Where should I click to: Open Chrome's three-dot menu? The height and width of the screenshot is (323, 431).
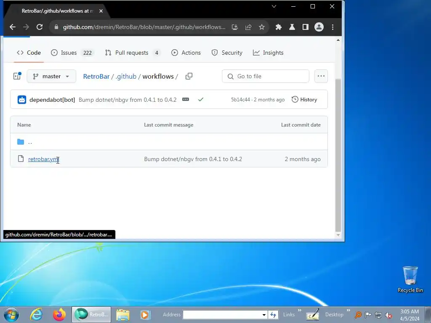333,27
